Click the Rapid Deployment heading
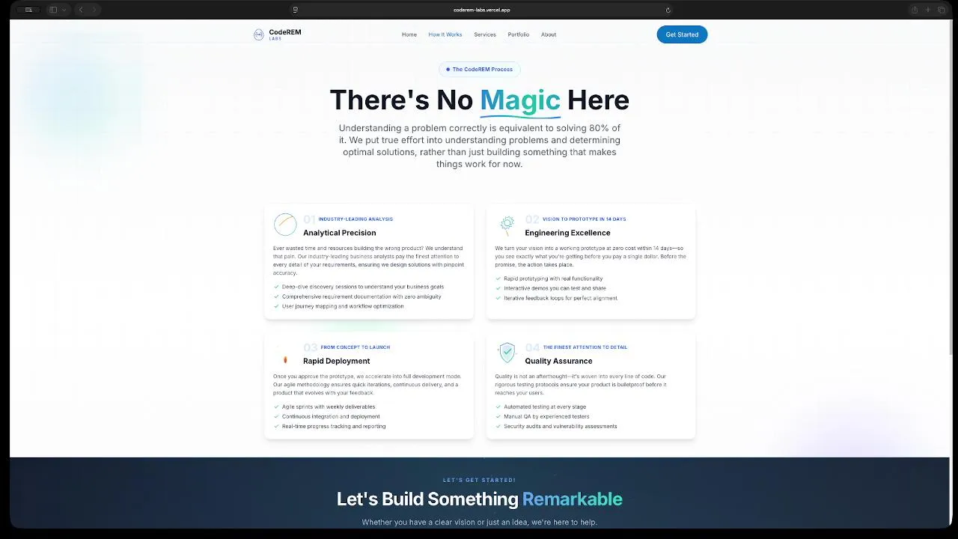Screen dimensions: 958x539 [337, 361]
